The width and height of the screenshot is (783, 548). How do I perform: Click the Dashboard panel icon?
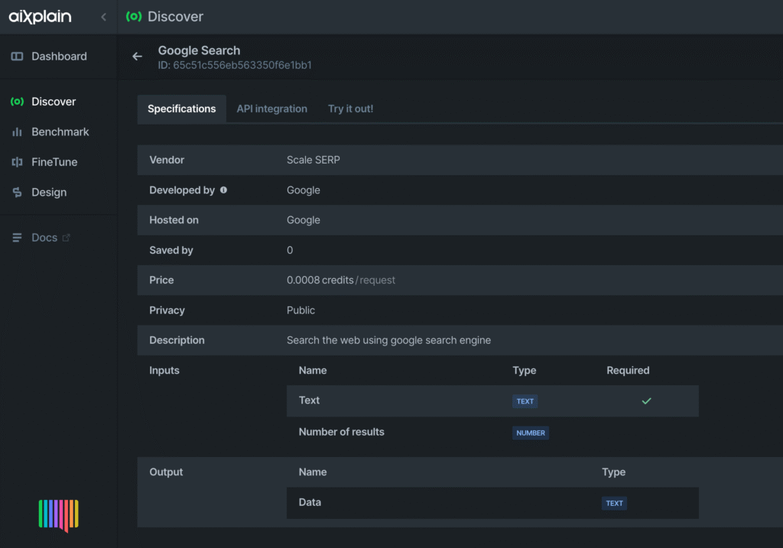tap(17, 57)
